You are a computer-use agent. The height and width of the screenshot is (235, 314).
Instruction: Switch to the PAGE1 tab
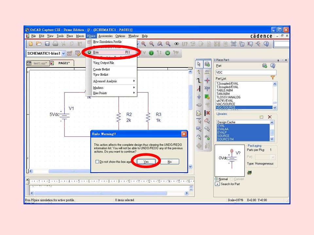(62, 63)
